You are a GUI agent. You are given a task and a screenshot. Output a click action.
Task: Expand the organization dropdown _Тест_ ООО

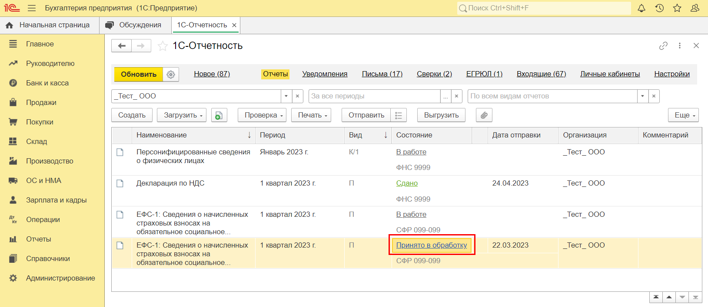pos(286,96)
